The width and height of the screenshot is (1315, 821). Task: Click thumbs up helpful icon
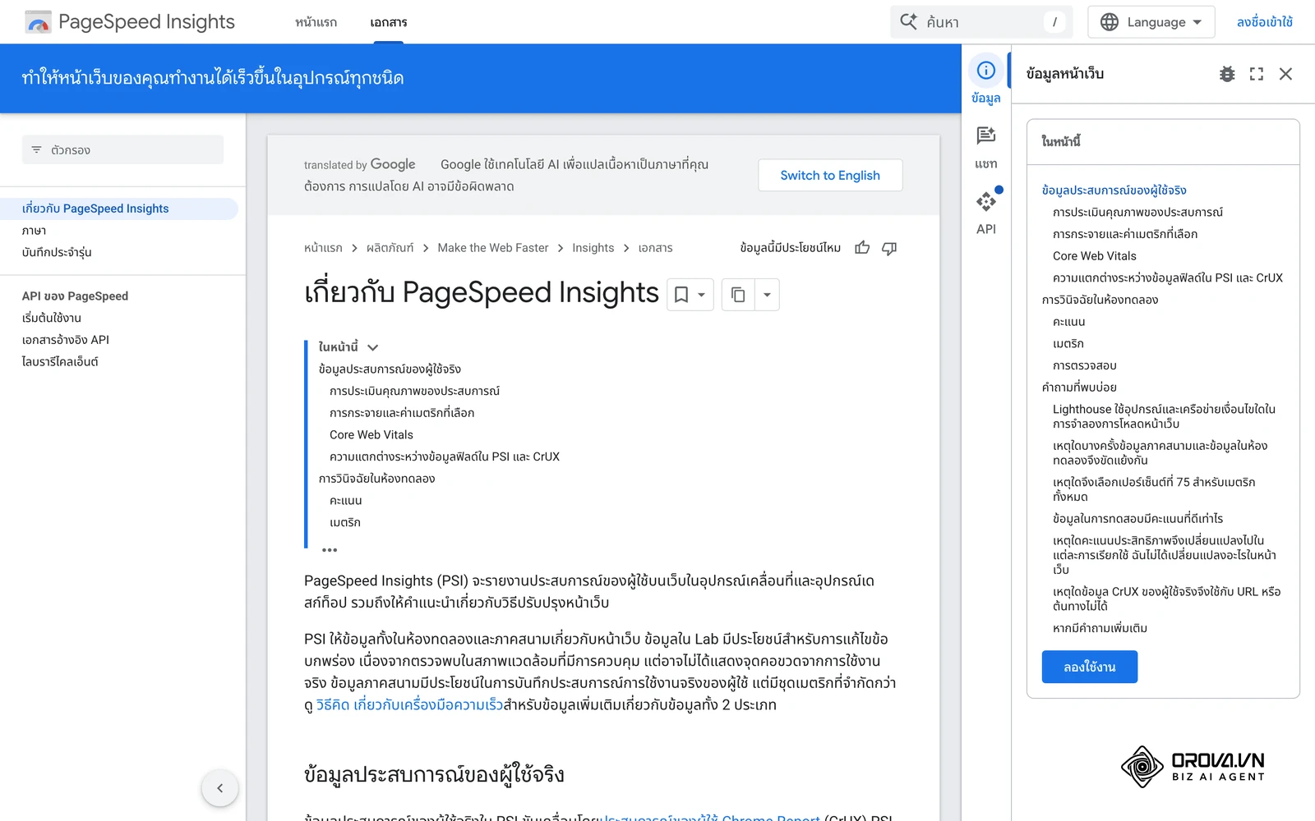pos(862,248)
